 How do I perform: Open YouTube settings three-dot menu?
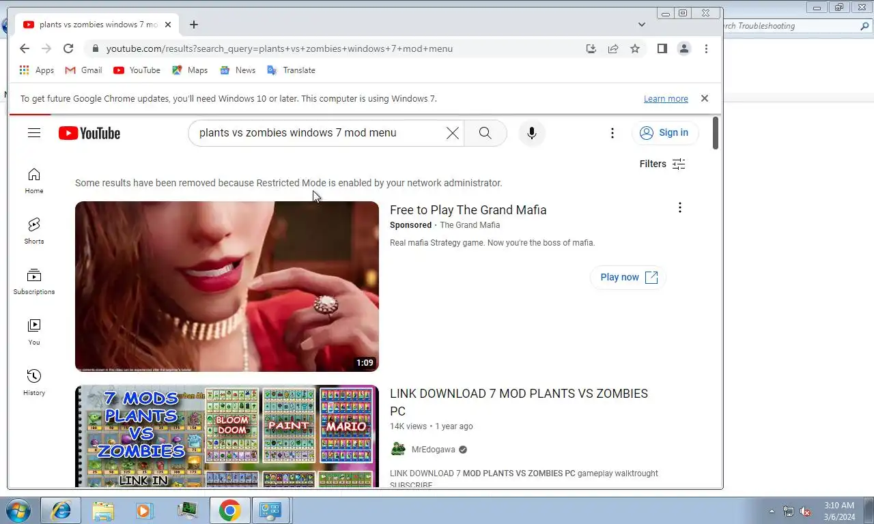(612, 133)
